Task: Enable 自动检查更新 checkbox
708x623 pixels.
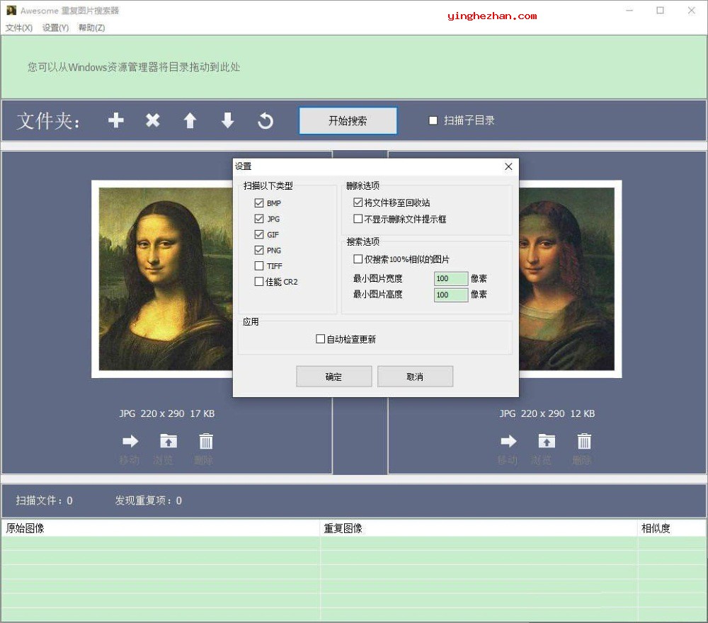Action: coord(320,339)
